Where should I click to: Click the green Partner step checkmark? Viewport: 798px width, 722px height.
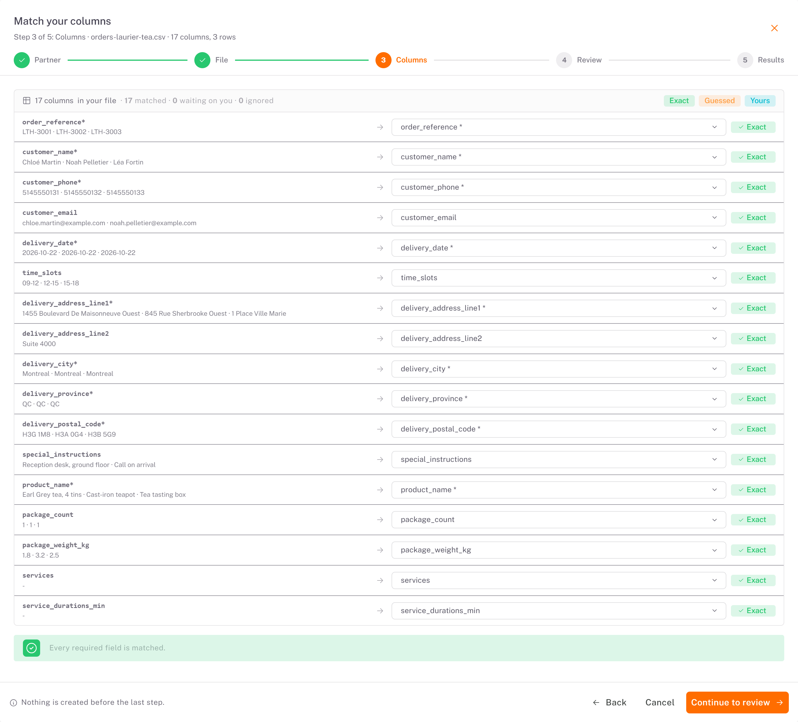point(22,60)
